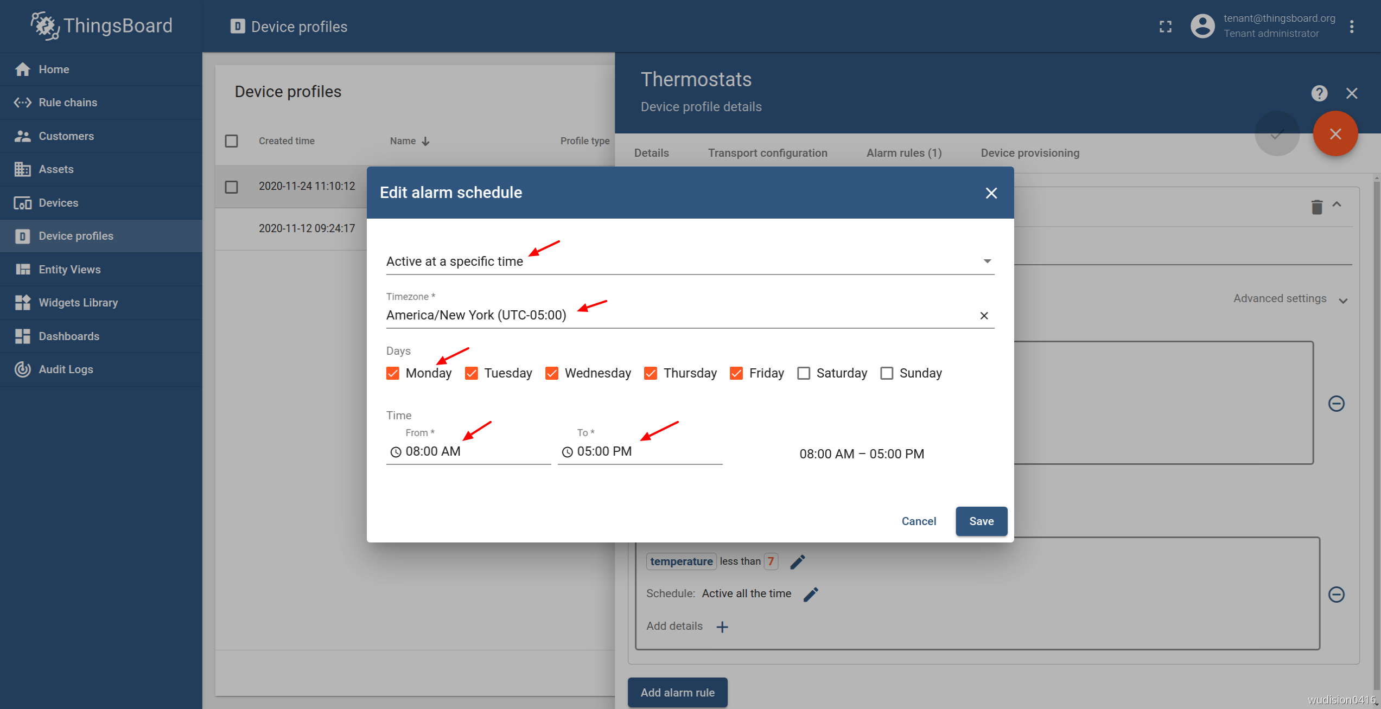Click the help question mark icon
This screenshot has height=709, width=1381.
tap(1319, 93)
